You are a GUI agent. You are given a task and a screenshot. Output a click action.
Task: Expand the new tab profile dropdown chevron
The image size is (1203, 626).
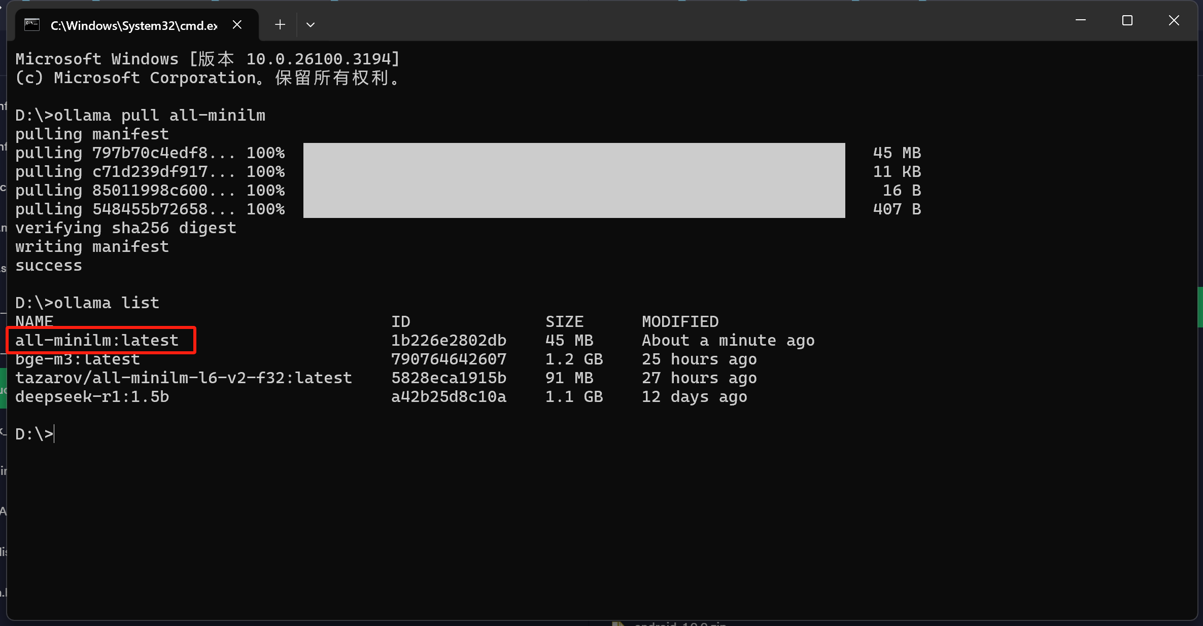point(311,25)
